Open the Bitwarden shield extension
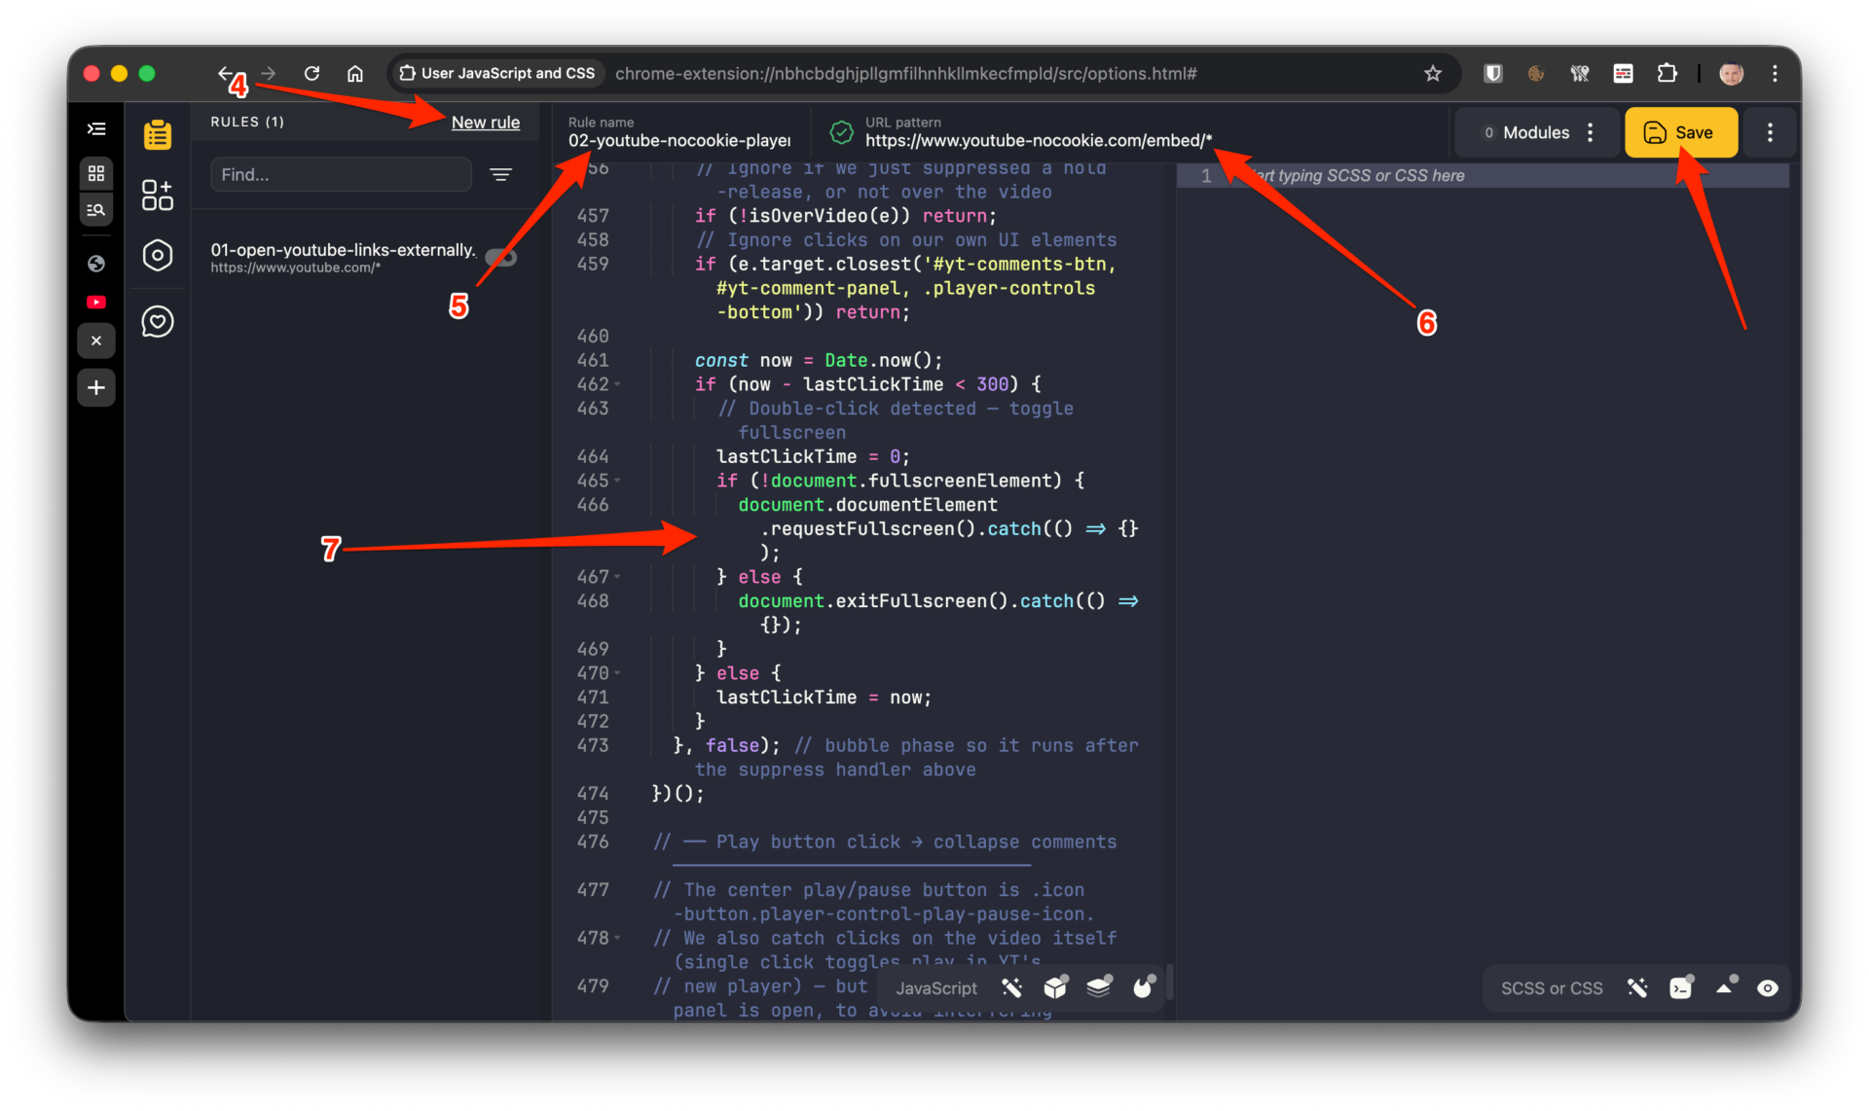 point(1492,73)
